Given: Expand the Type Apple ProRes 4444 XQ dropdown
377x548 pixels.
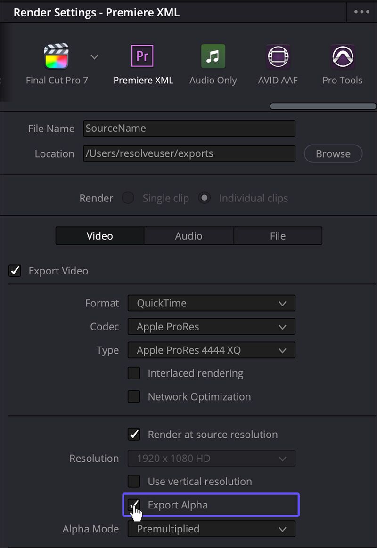Looking at the screenshot, I should pyautogui.click(x=212, y=350).
